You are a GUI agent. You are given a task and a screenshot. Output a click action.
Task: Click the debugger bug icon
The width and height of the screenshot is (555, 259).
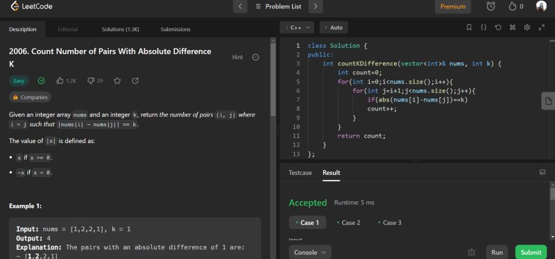coord(471,252)
